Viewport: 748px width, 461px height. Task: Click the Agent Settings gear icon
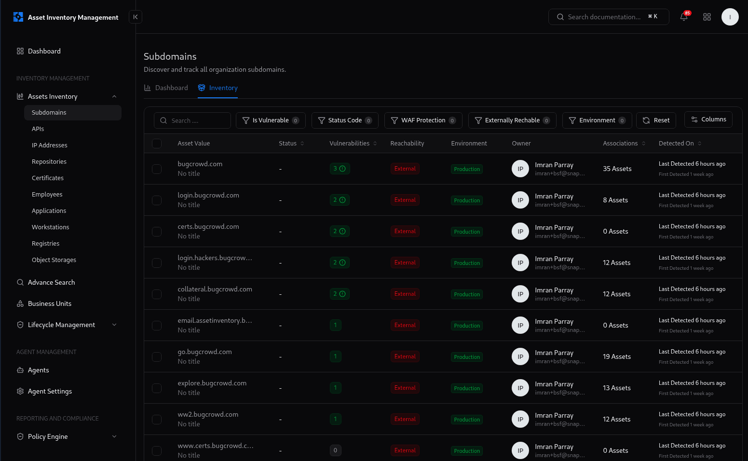coord(20,391)
